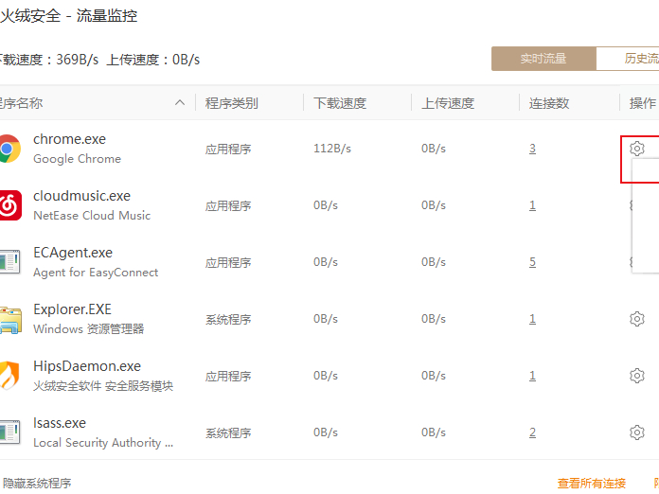The height and width of the screenshot is (494, 659).
Task: Select cloudmusic.exe process name
Action: pos(82,196)
